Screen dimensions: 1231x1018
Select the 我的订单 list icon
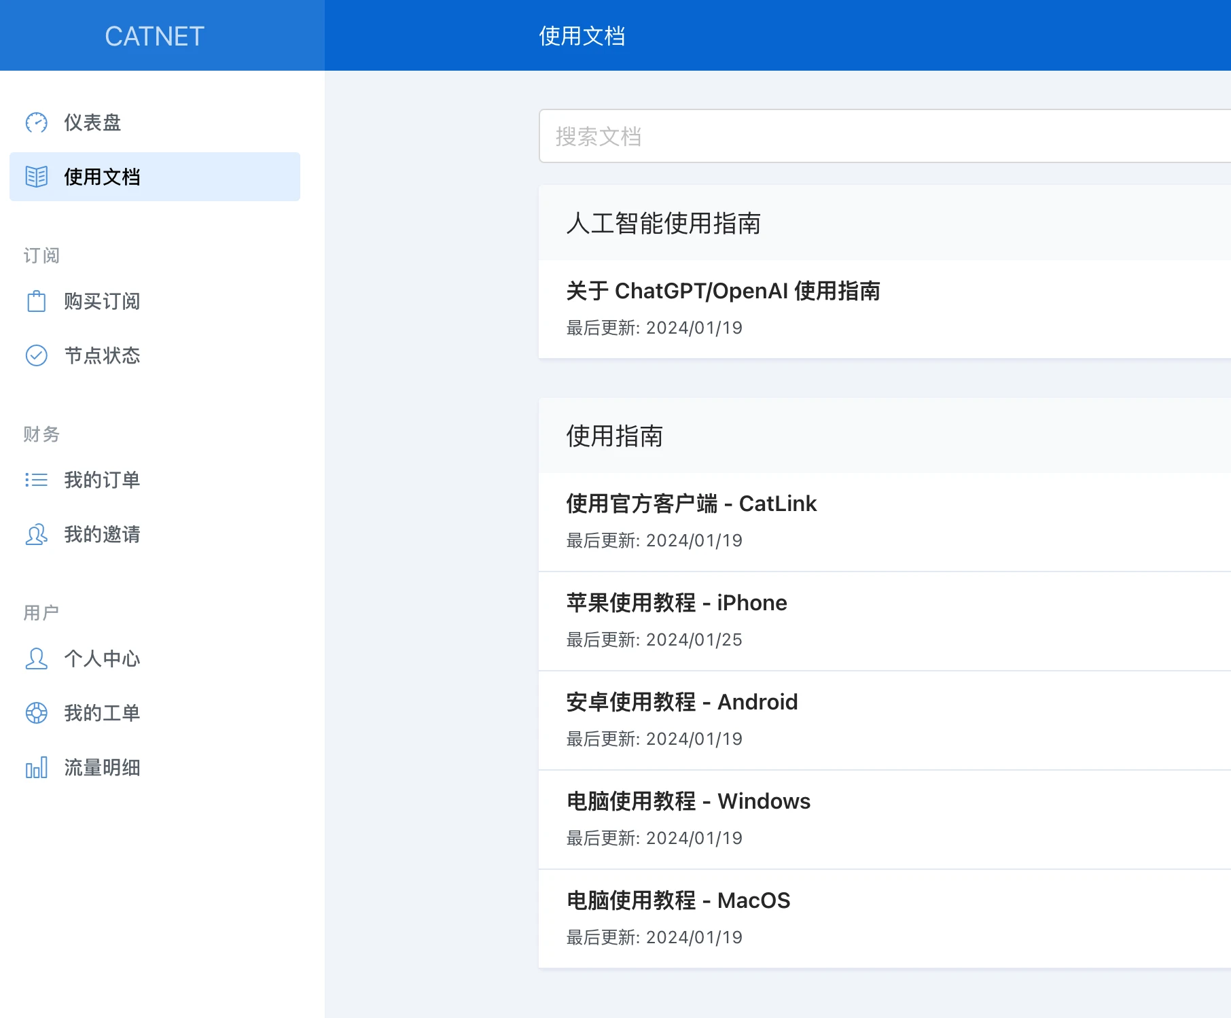tap(36, 480)
